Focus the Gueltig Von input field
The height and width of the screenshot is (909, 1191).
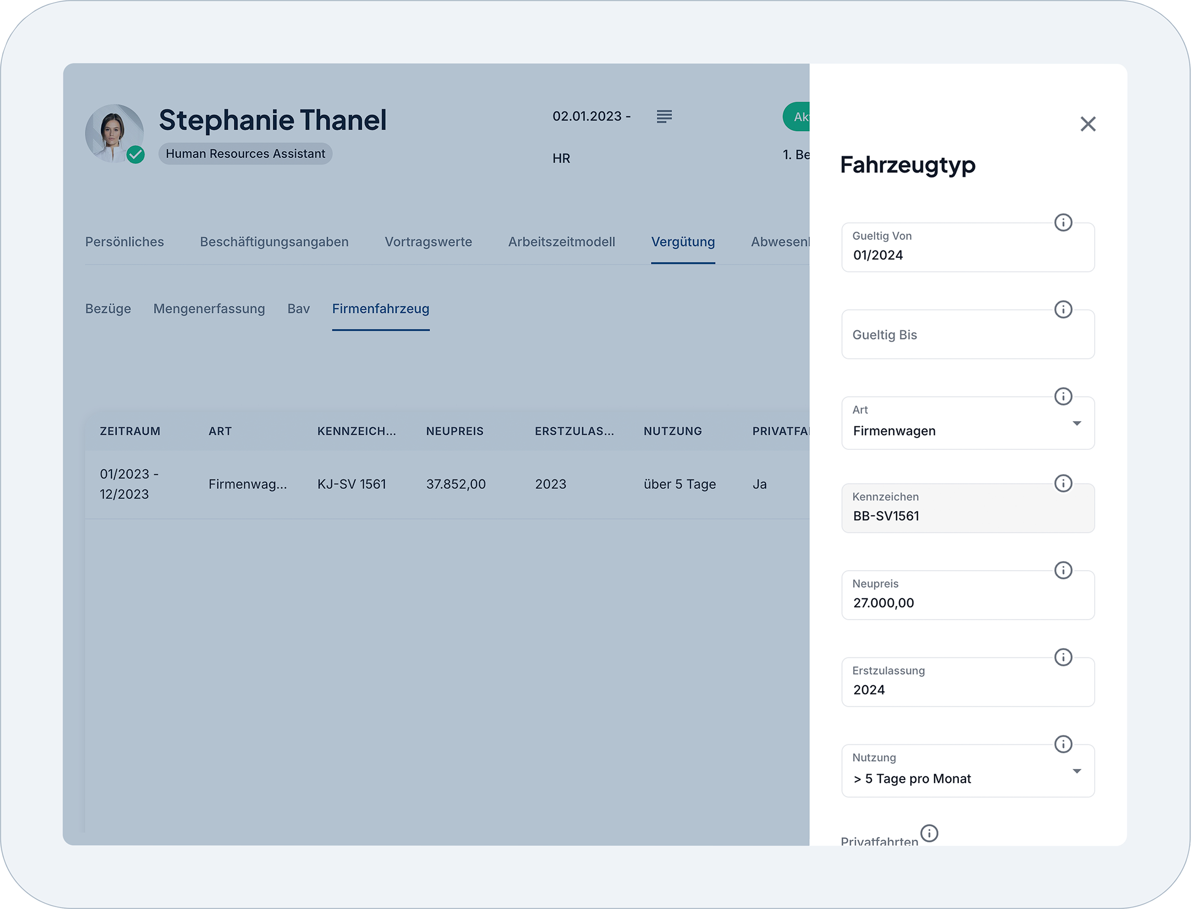pyautogui.click(x=968, y=247)
